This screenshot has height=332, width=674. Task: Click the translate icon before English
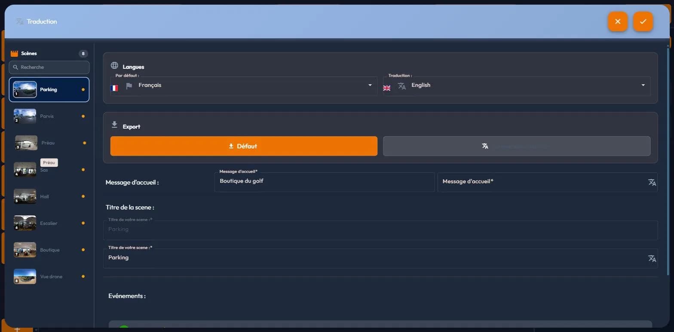402,86
